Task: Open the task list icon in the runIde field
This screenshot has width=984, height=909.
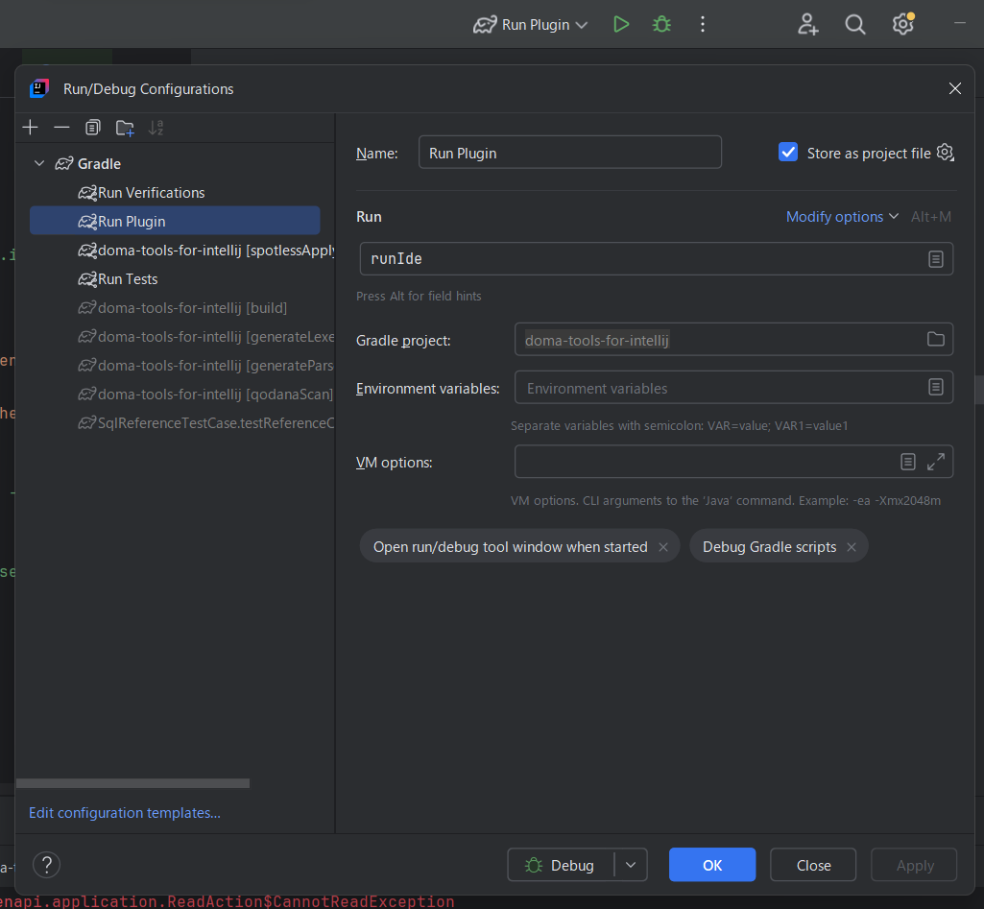Action: 936,259
